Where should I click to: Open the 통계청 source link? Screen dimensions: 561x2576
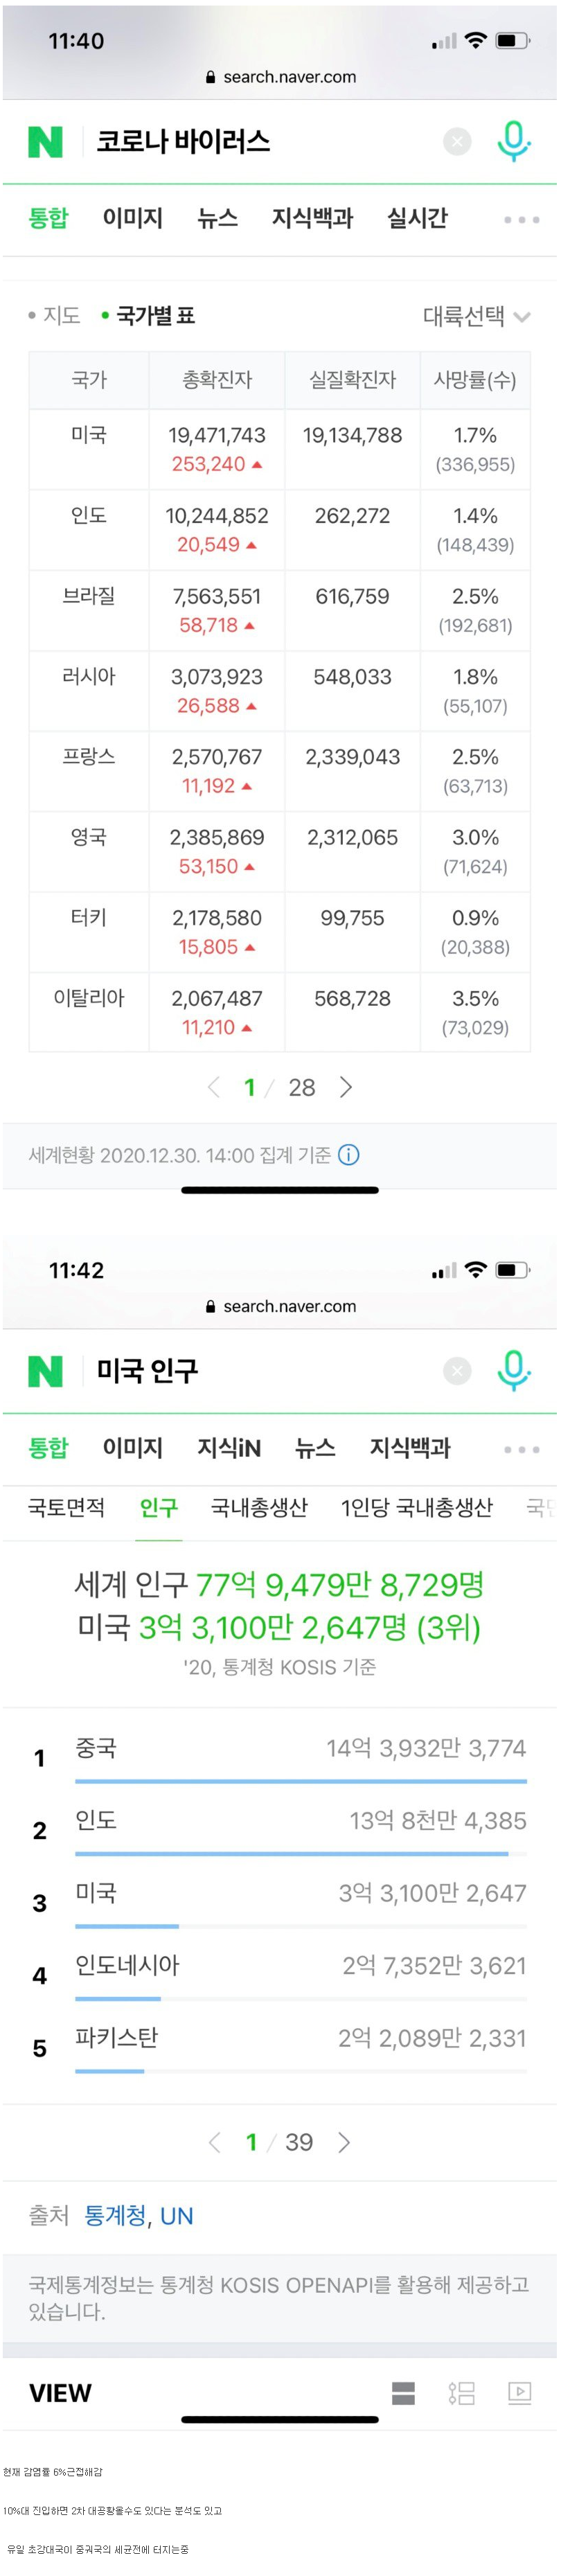(x=115, y=2215)
